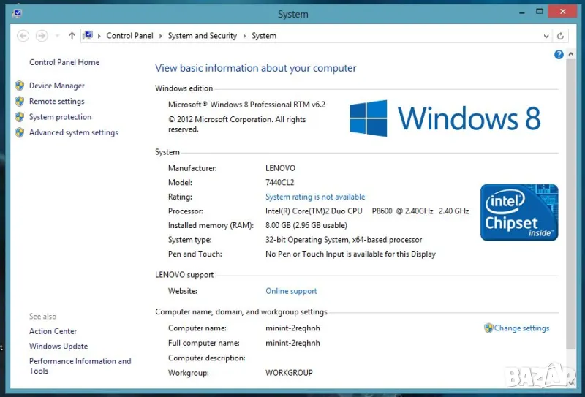Open the Lenovo Online support link
The image size is (585, 397).
pyautogui.click(x=291, y=291)
